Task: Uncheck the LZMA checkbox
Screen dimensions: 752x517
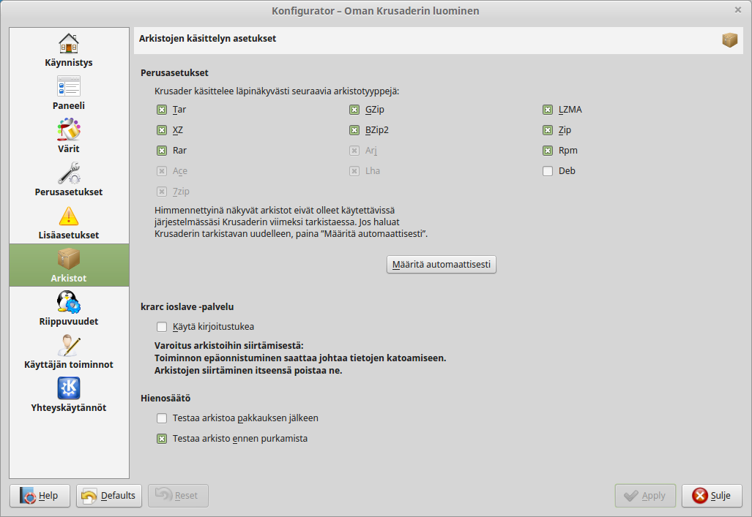Action: click(x=548, y=110)
